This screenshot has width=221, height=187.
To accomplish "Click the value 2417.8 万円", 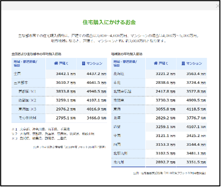I will pos(165,91).
